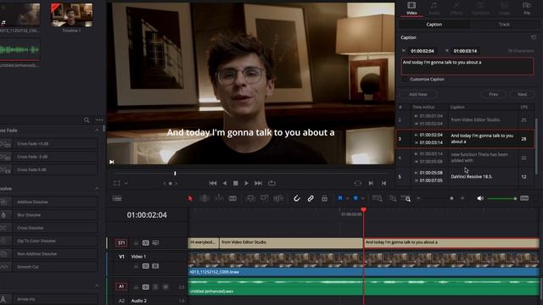Select caption row 'from Video Editor Studio.'
The width and height of the screenshot is (543, 305).
(465, 119)
